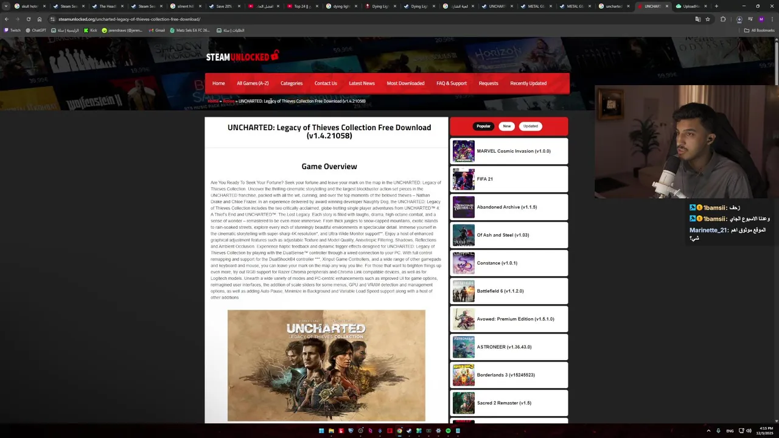Open Constance (v1.0.1) link
This screenshot has height=438, width=779.
pos(497,263)
